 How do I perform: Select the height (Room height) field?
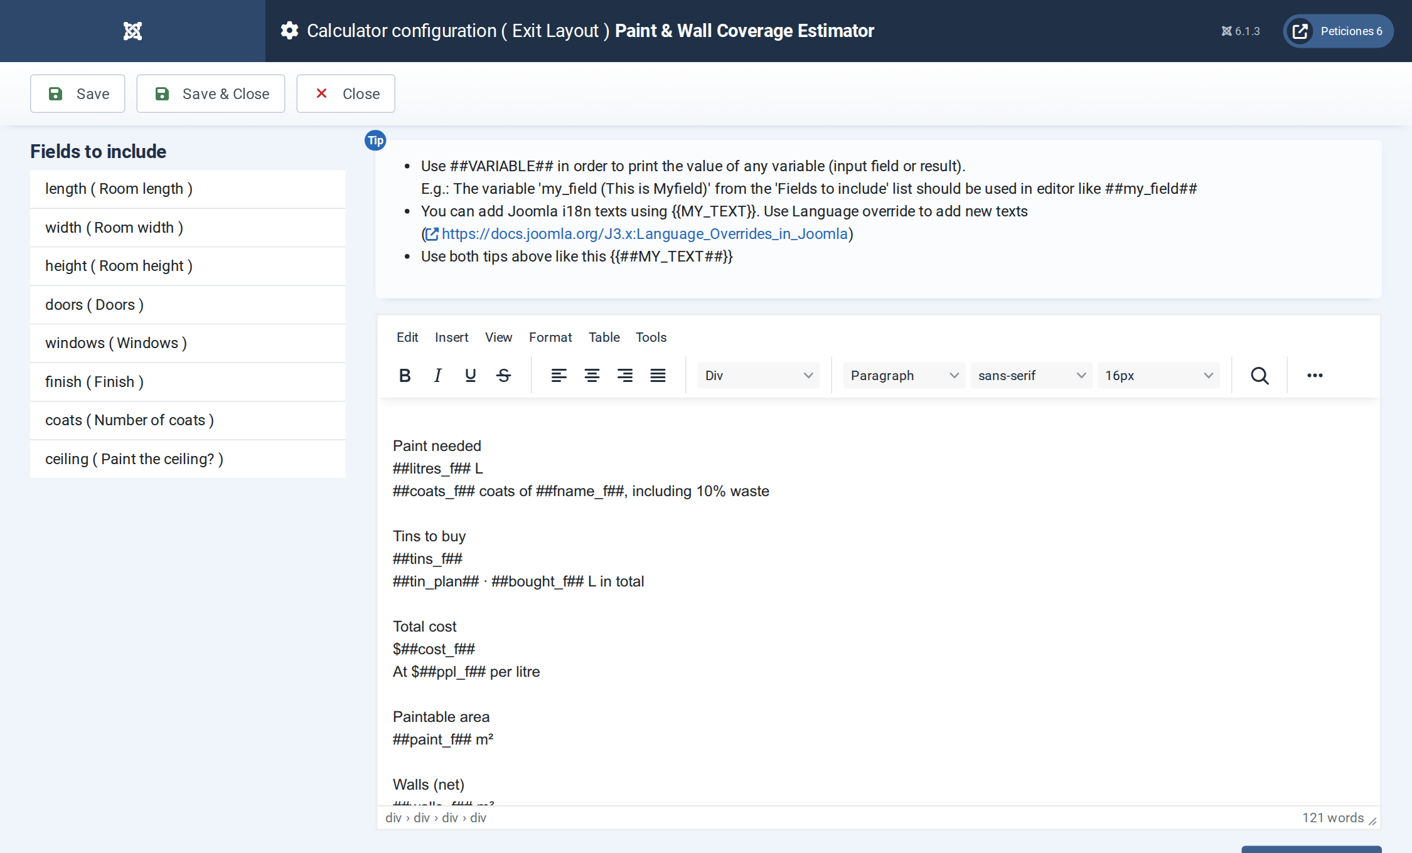pos(188,266)
